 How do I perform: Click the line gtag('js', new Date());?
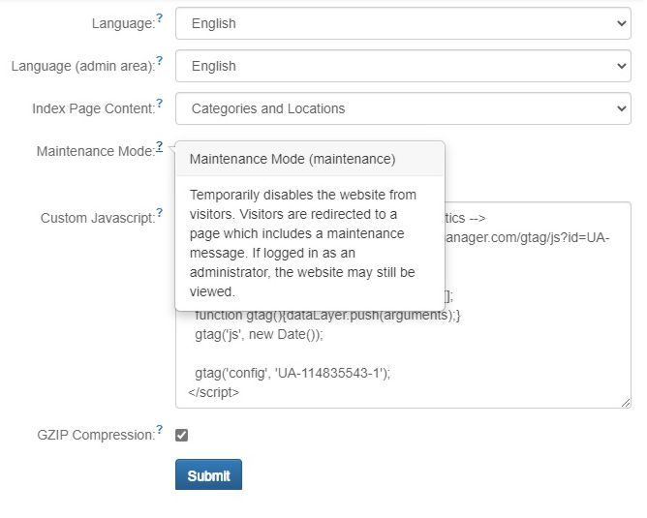(x=259, y=334)
